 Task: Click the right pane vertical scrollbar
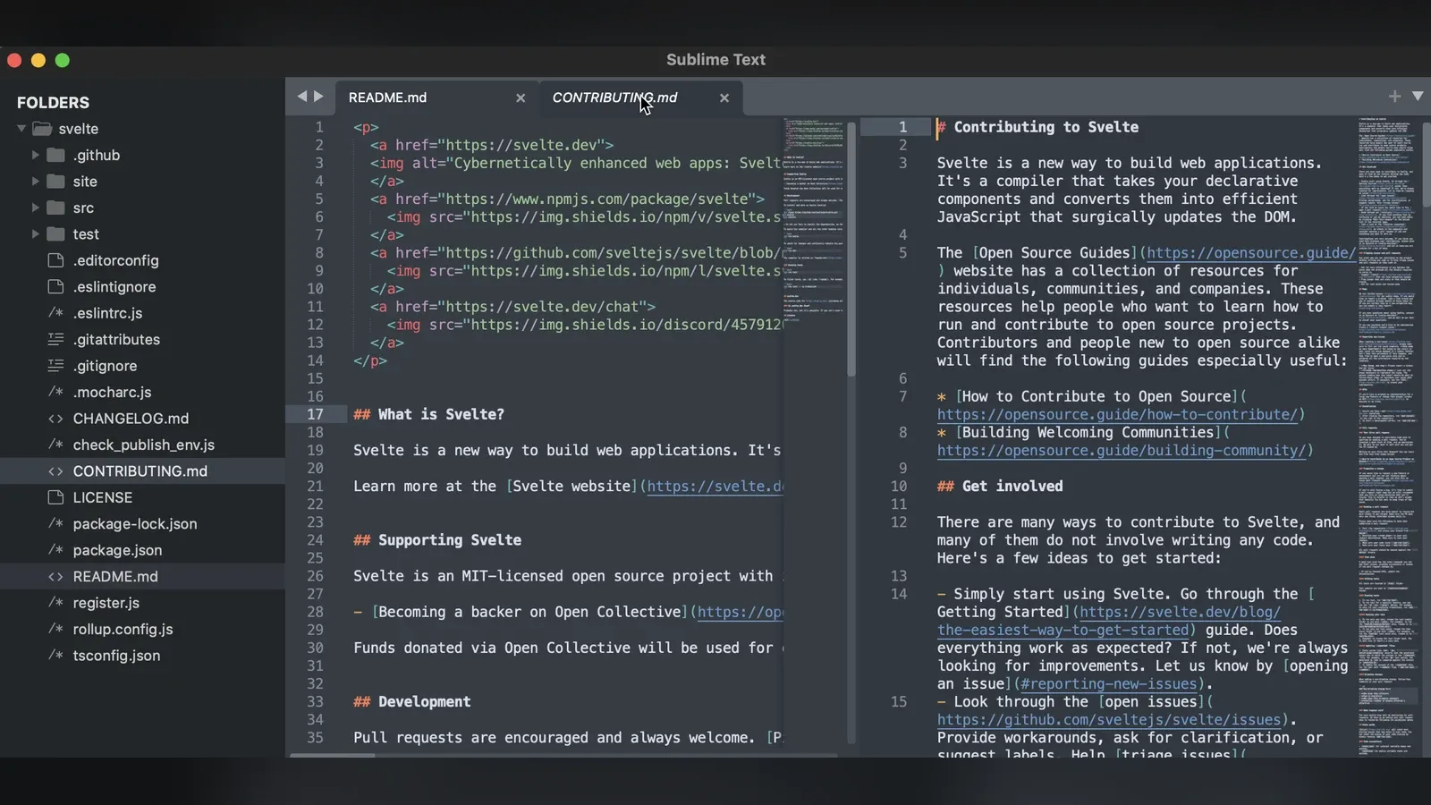tap(1426, 165)
